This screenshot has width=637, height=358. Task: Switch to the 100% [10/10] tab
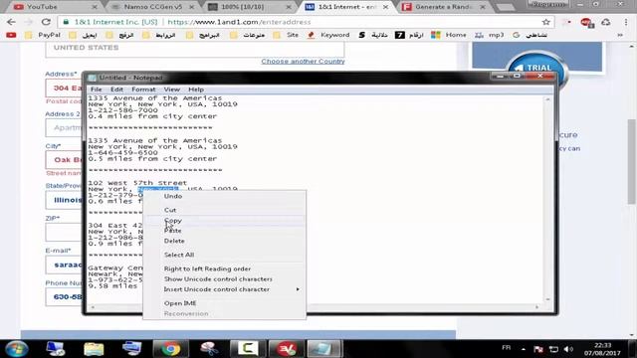(248, 7)
